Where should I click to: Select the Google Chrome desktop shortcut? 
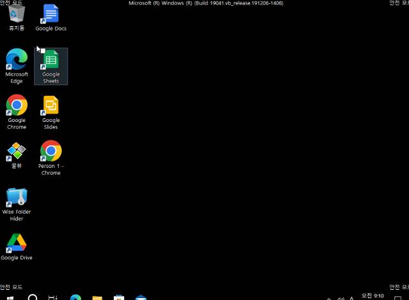point(17,112)
